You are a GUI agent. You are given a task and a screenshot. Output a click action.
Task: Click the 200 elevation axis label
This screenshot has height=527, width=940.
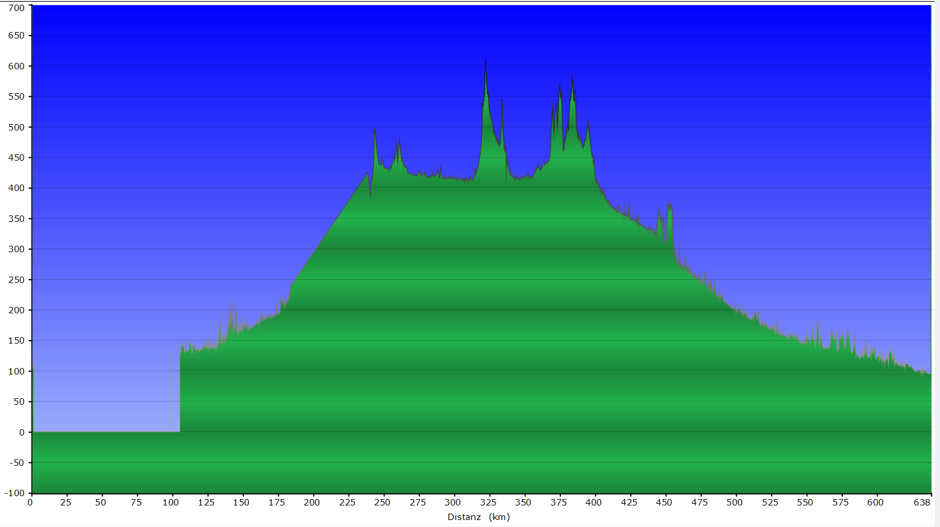tap(16, 310)
